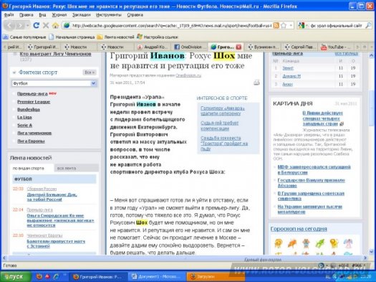Switch to the YouTube tab
The width and height of the screenshot is (376, 282).
tap(336, 47)
